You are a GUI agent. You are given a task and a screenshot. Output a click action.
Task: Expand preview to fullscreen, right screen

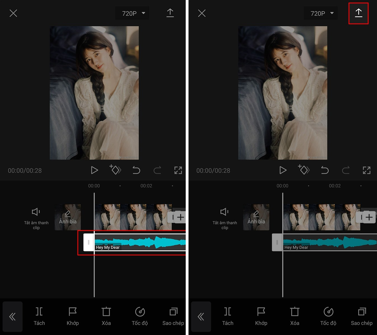(367, 170)
